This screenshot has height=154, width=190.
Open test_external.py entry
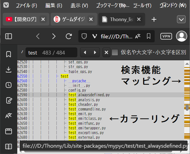[84, 137]
